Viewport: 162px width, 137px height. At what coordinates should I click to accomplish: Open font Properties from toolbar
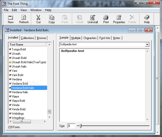(x=119, y=19)
